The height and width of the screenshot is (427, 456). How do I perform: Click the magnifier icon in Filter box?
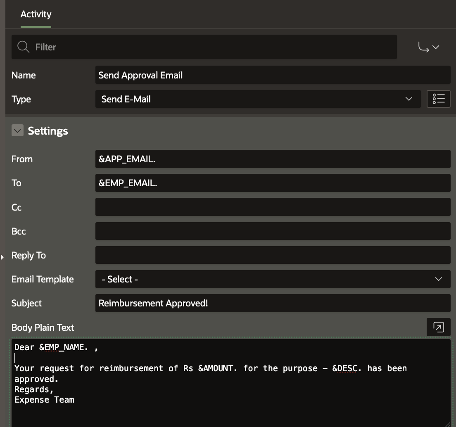23,47
